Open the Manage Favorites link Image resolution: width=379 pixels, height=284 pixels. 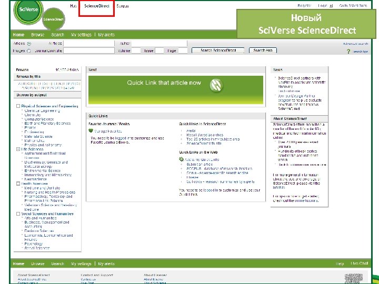tap(108, 131)
